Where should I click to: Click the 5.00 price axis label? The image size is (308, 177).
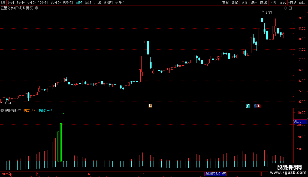pos(302,102)
